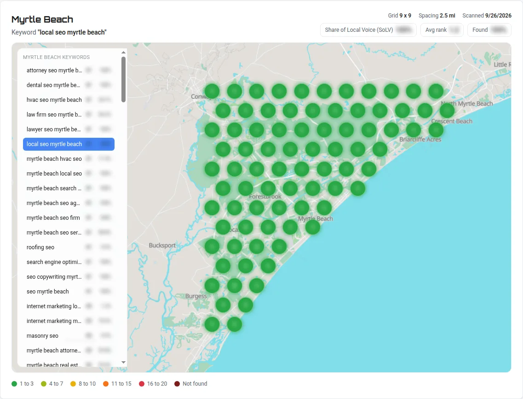This screenshot has width=523, height=399.
Task: Click the '8 to 10' yellow legend dot
Action: [73, 384]
